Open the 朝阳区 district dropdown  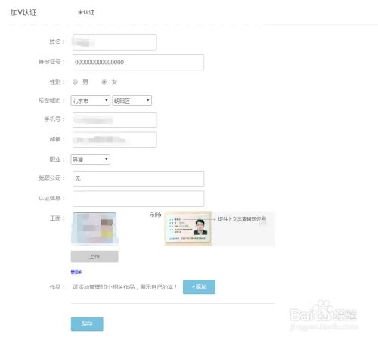[132, 100]
